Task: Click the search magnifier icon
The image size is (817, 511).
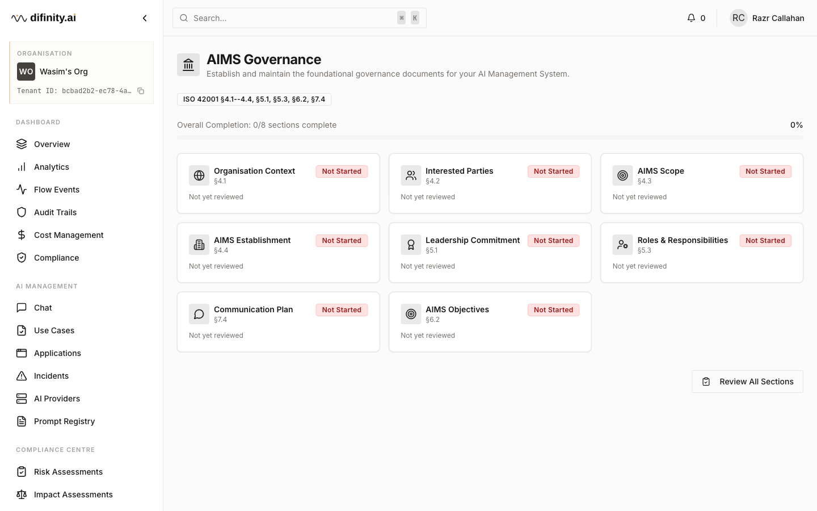Action: click(184, 18)
